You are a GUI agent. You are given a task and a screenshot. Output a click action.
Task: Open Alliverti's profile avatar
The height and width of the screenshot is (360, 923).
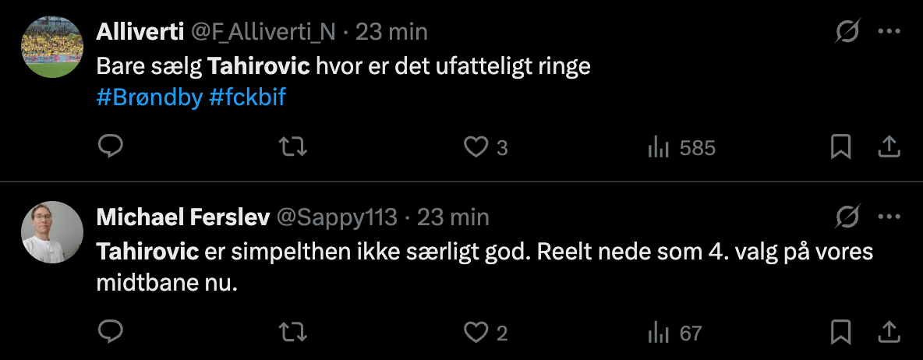50,46
